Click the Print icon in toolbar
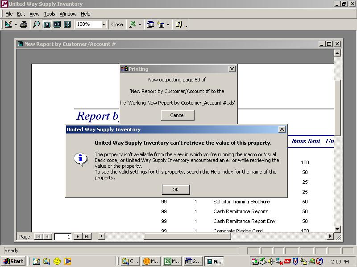 point(24,24)
